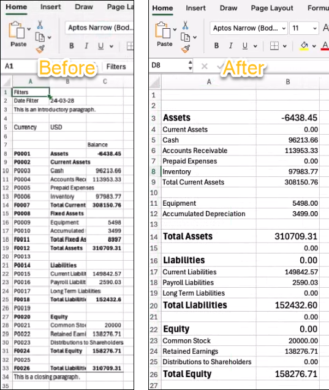The height and width of the screenshot is (390, 329).
Task: Click Format Painter brush in After window
Action: point(186,49)
